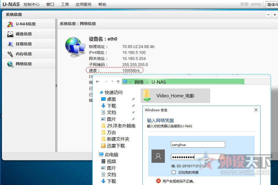Open 帮助 menu
Screen dimensions: 278x185
tap(102, 4)
